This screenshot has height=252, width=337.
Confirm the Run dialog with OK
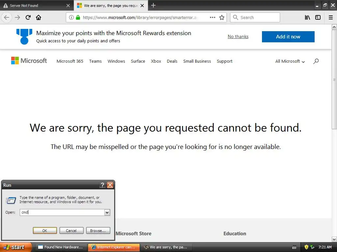[45, 231]
